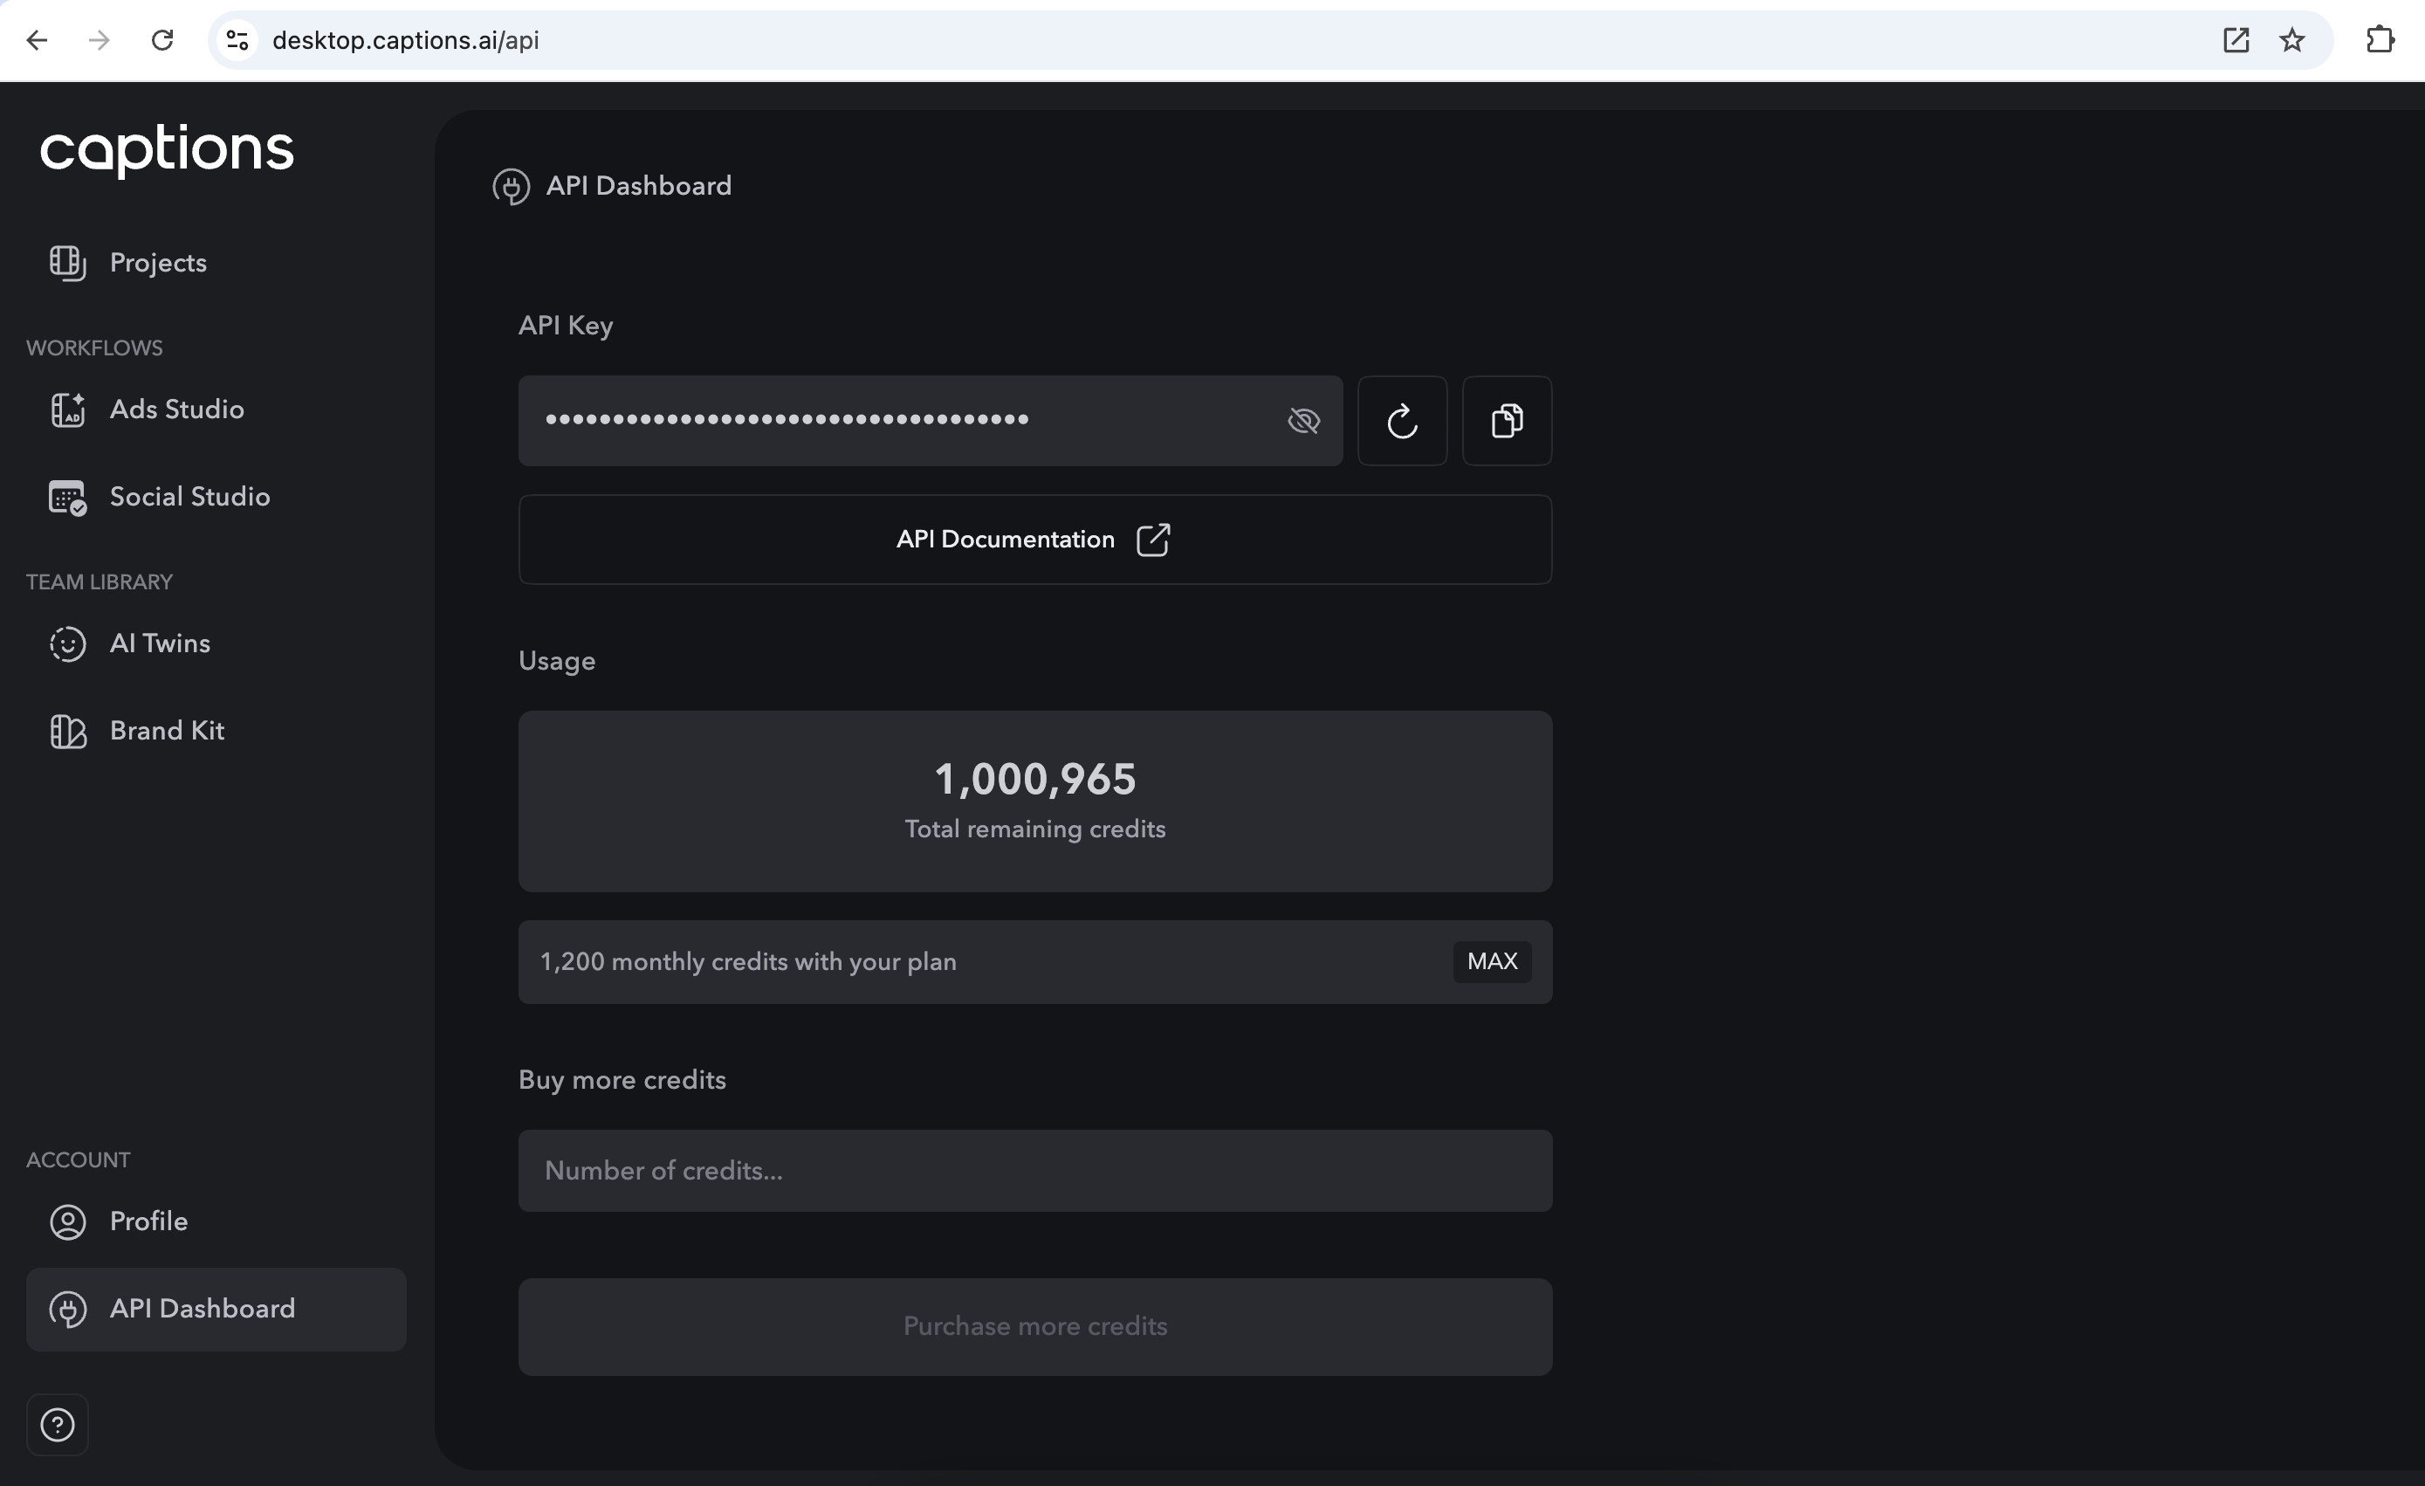
Task: Open Social Studio workflow
Action: click(x=216, y=497)
